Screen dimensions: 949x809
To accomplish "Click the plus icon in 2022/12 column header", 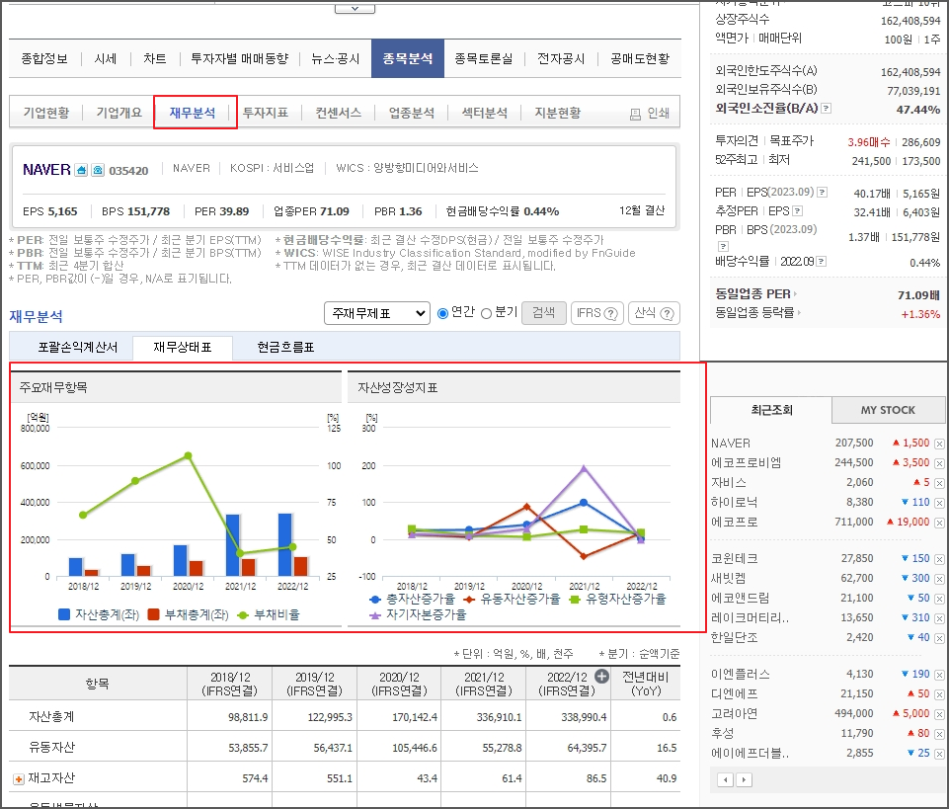I will (601, 677).
